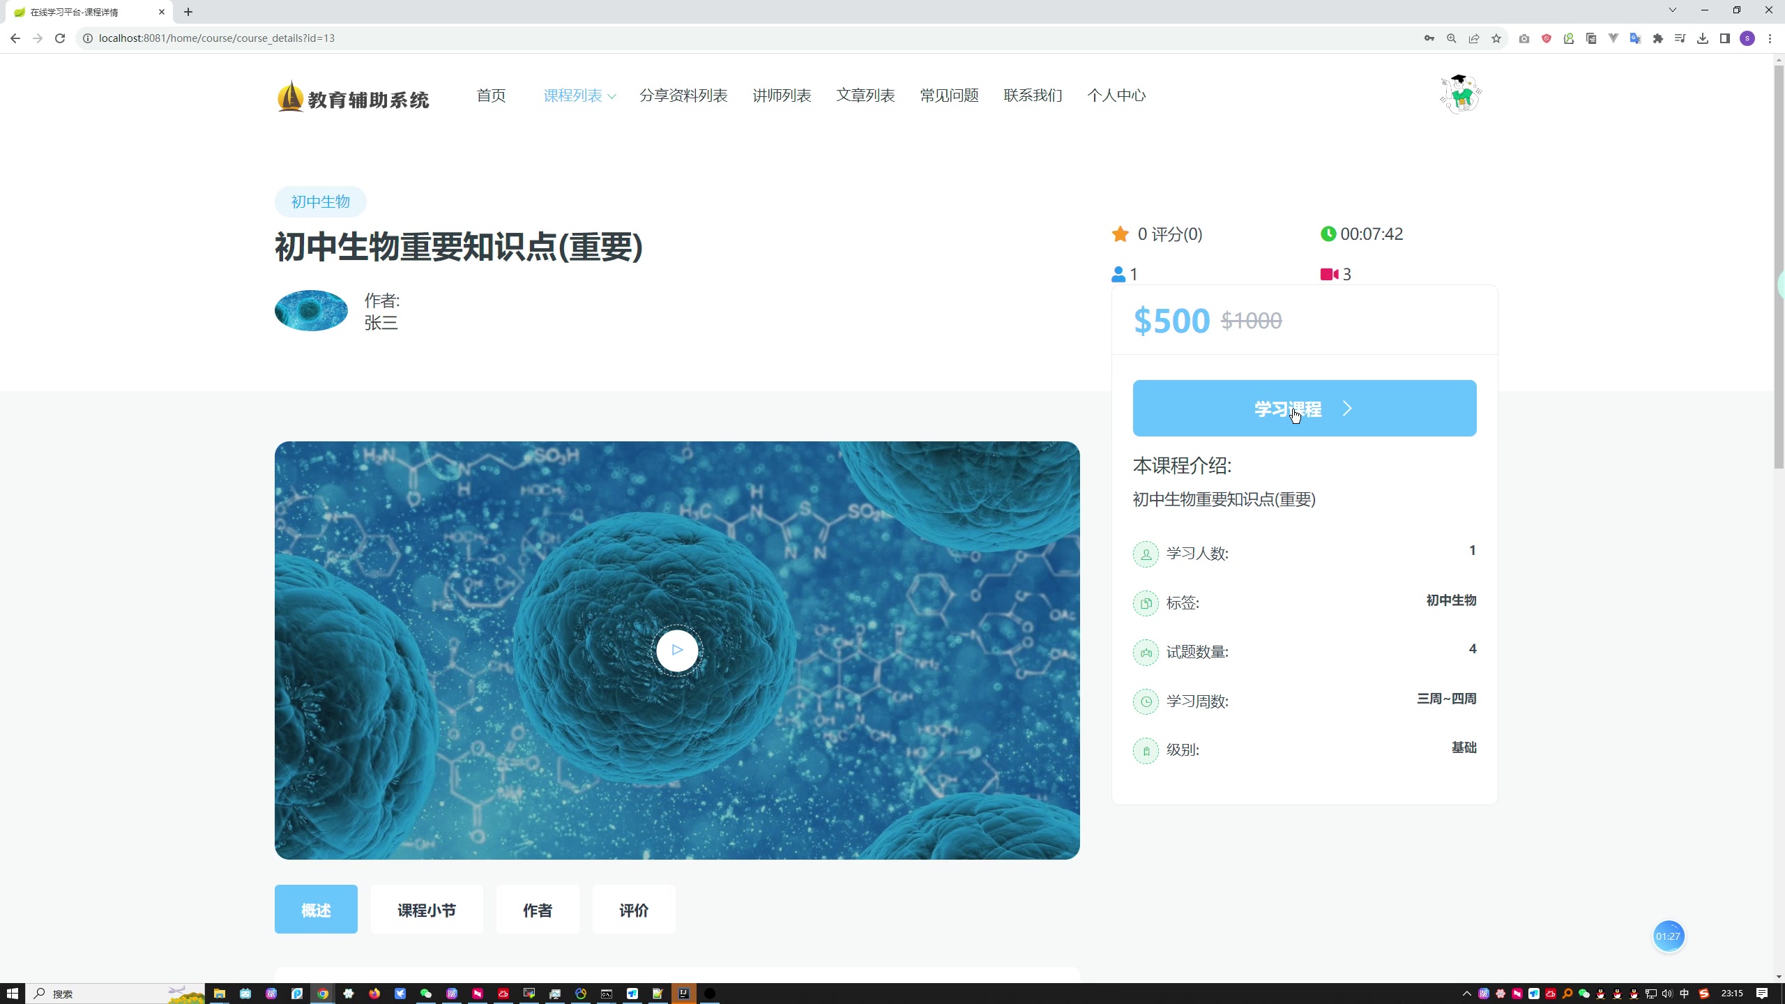Click the countdown timer 01:27 element
The image size is (1785, 1004).
click(x=1667, y=936)
